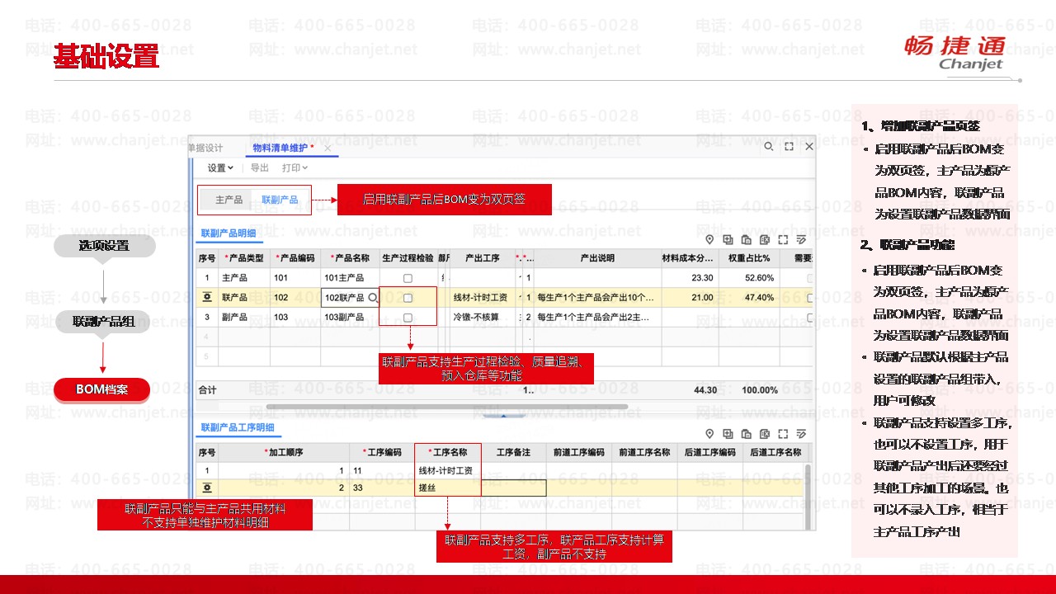
Task: Click the expand-table icon above 联副产品明细 table
Action: point(783,240)
